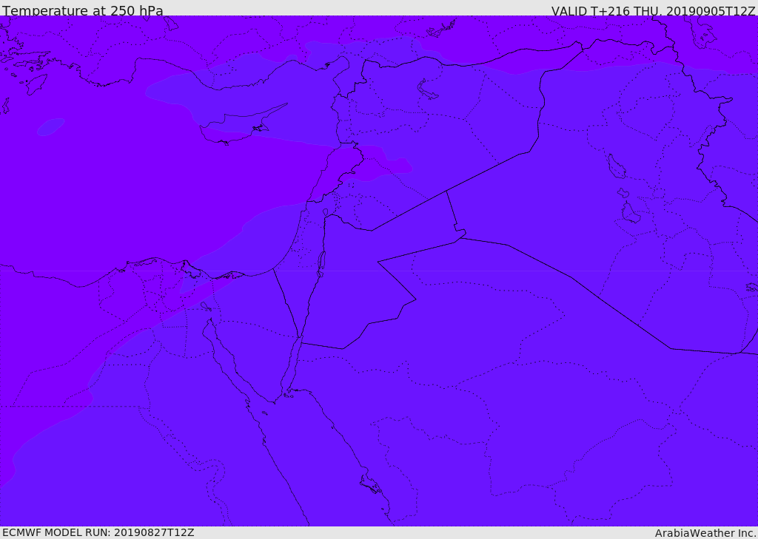Click the 'ECMWF MODEL RUN: 20190827T12Z' text
The width and height of the screenshot is (758, 539).
[98, 533]
